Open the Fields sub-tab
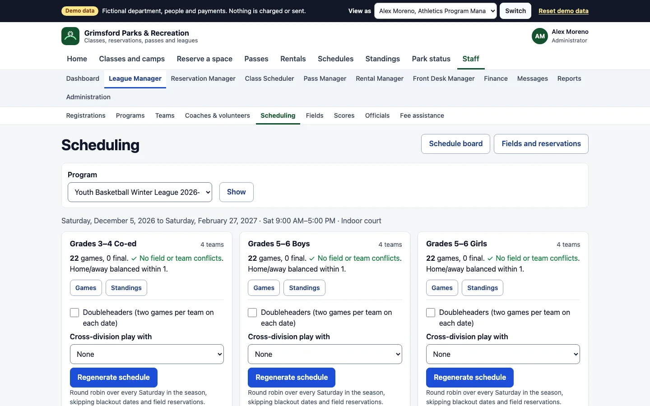 (315, 115)
